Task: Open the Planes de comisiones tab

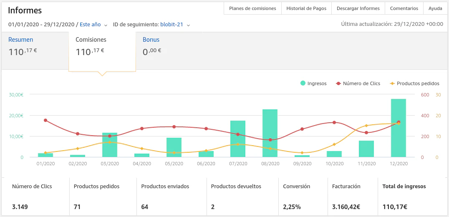Action: coord(252,8)
